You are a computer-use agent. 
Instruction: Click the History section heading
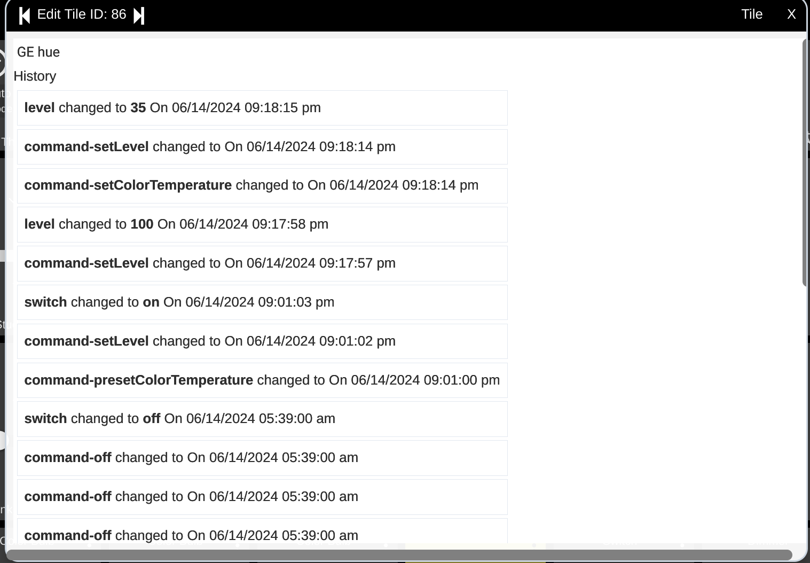coord(34,76)
